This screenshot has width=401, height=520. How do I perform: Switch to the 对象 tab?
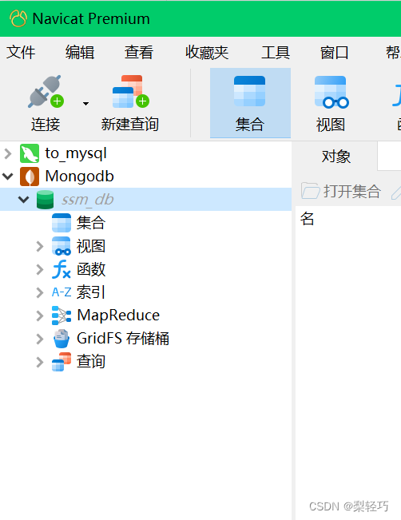[335, 157]
